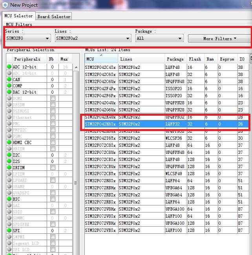Viewport: 252px width, 255px height.
Task: Check the RTC peripheral checkbox
Action: (53, 199)
